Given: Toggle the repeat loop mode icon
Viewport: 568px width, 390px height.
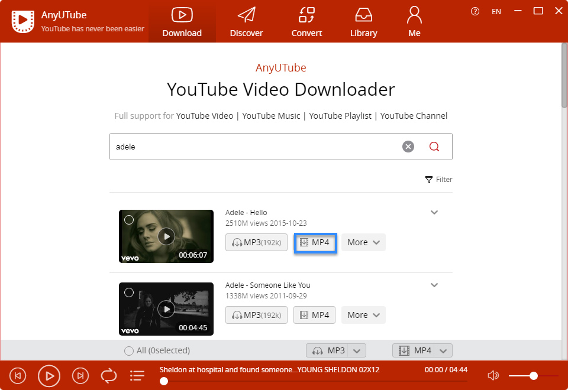Looking at the screenshot, I should (x=109, y=376).
